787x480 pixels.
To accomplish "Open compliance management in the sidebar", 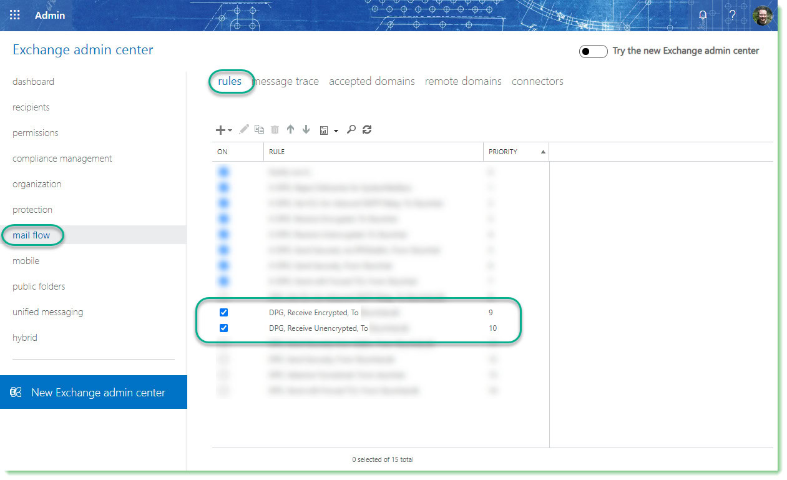I will [62, 159].
